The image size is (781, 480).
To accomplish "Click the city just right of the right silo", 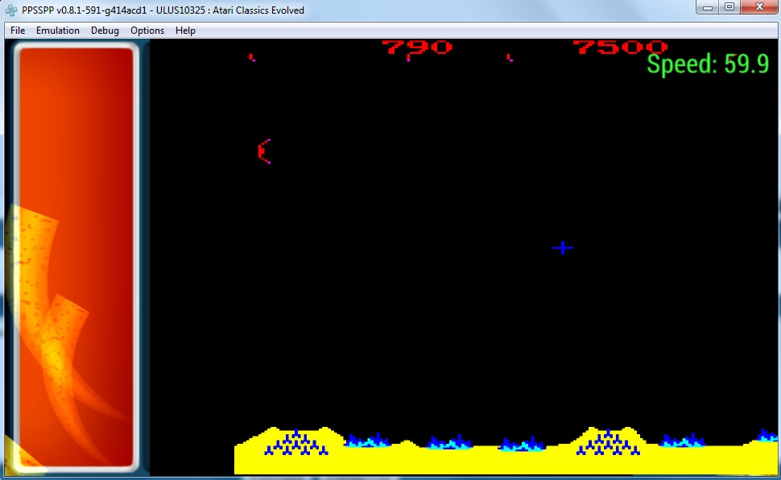I will click(x=682, y=441).
